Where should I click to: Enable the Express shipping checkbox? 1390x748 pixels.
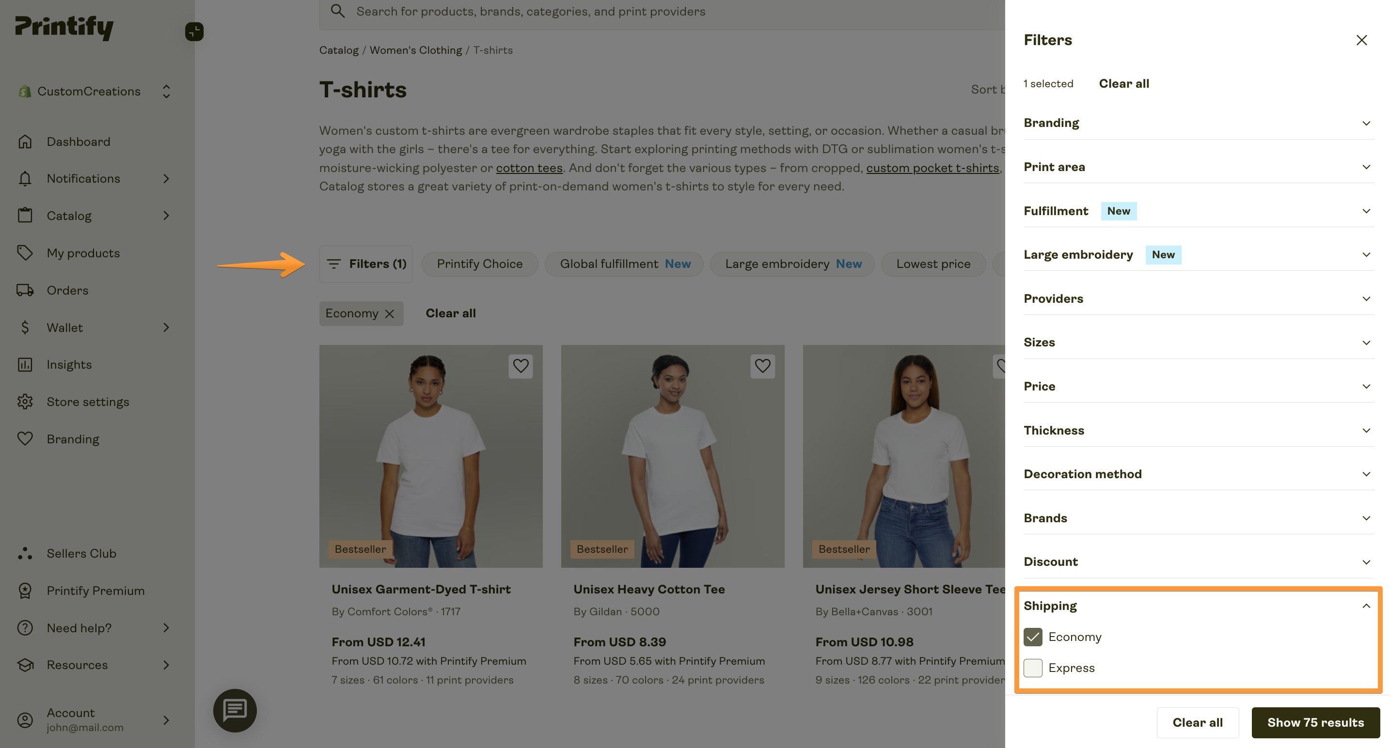[1032, 668]
